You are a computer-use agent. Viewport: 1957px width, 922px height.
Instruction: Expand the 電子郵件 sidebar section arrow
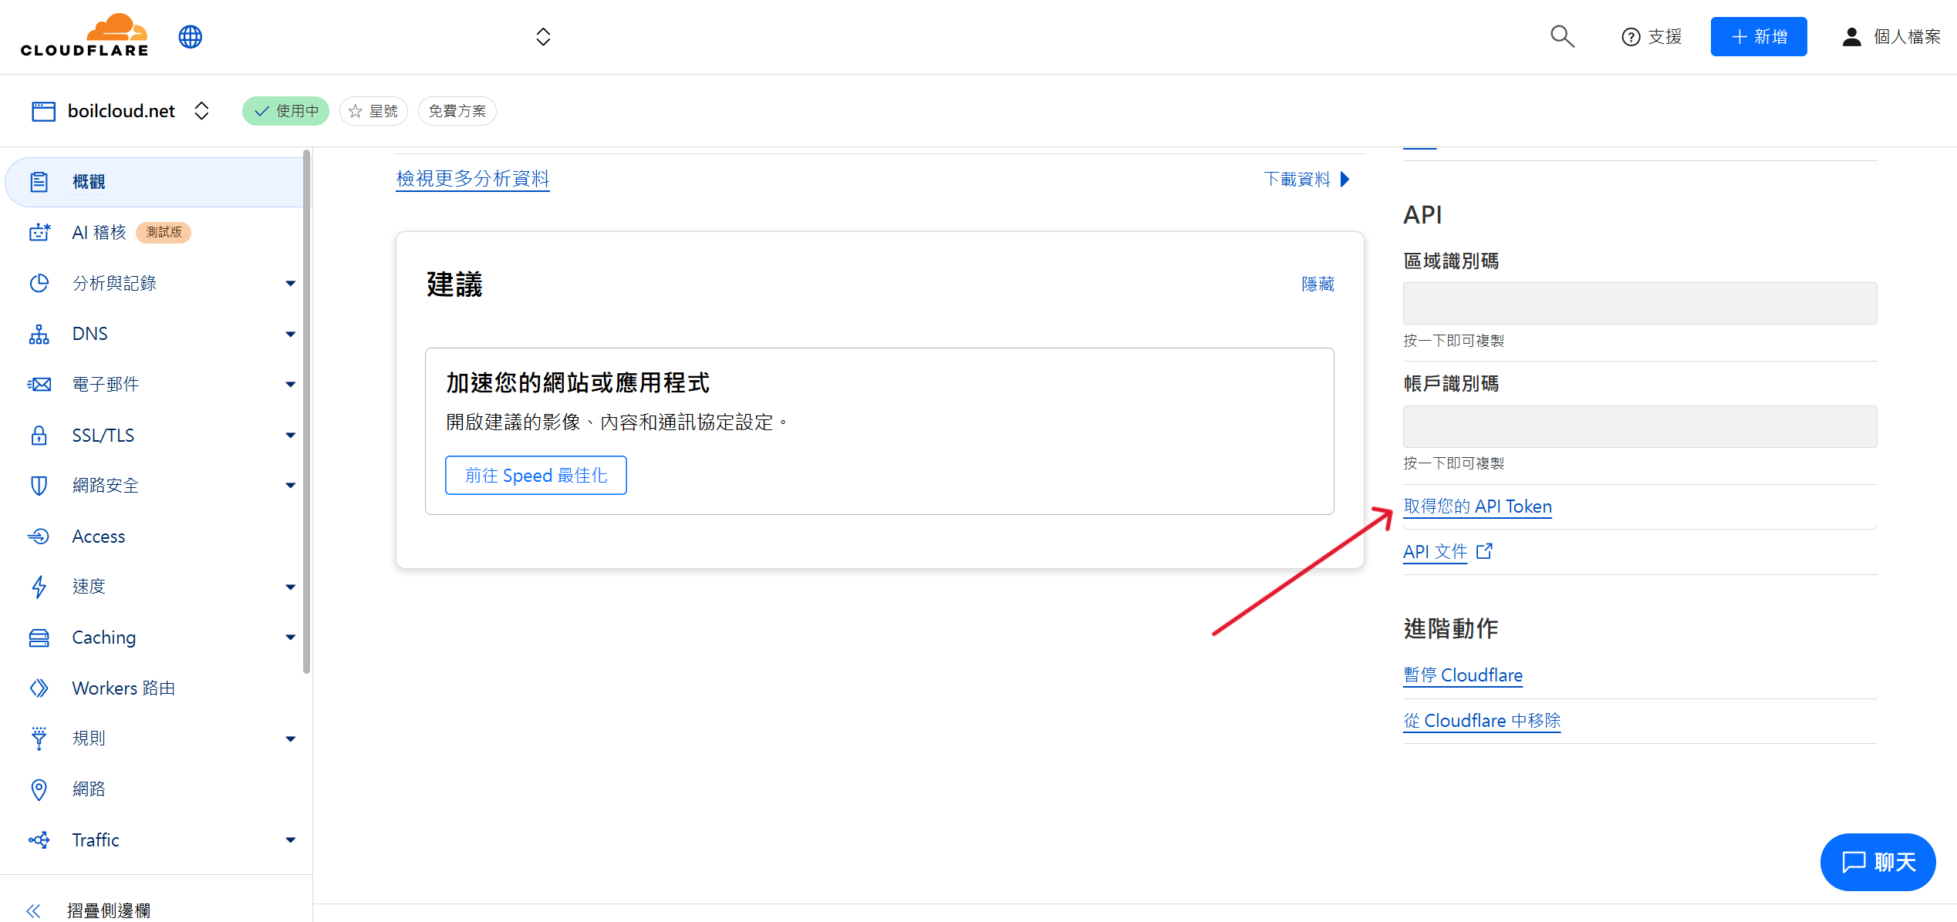coord(291,385)
